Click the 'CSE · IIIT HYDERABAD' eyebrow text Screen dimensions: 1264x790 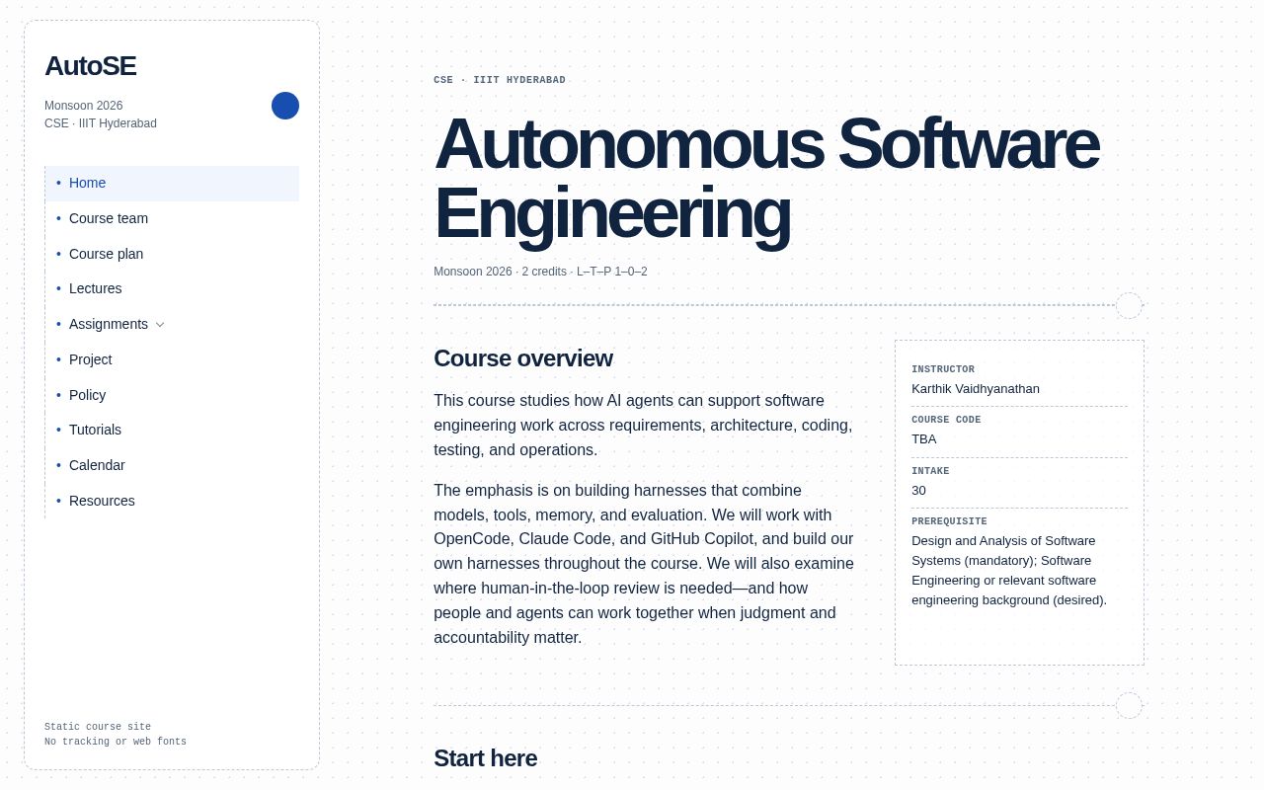pos(500,80)
